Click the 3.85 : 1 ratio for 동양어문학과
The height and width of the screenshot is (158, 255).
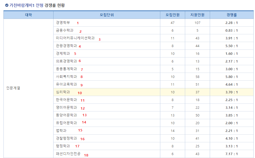point(231,115)
